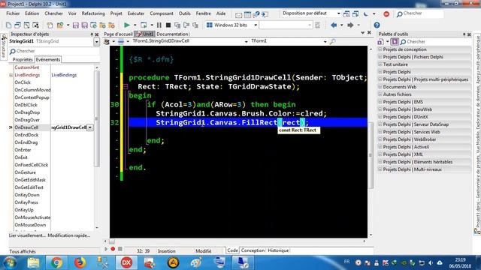Run the project with green arrow
The height and width of the screenshot is (270, 481).
click(x=127, y=25)
